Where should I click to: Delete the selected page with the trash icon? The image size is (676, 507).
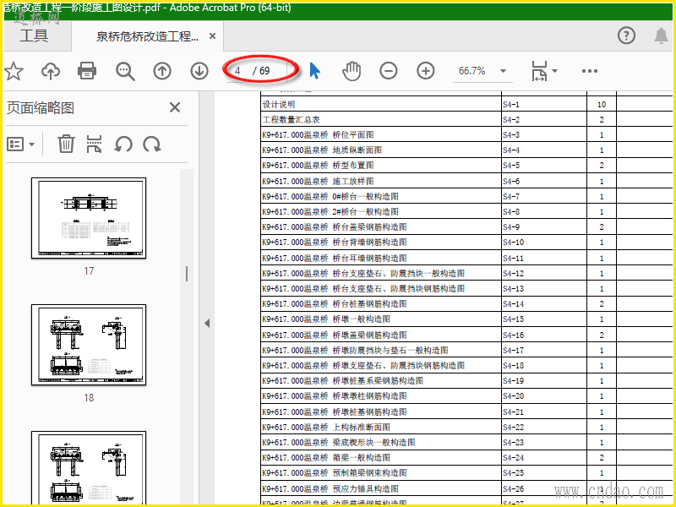pyautogui.click(x=66, y=144)
